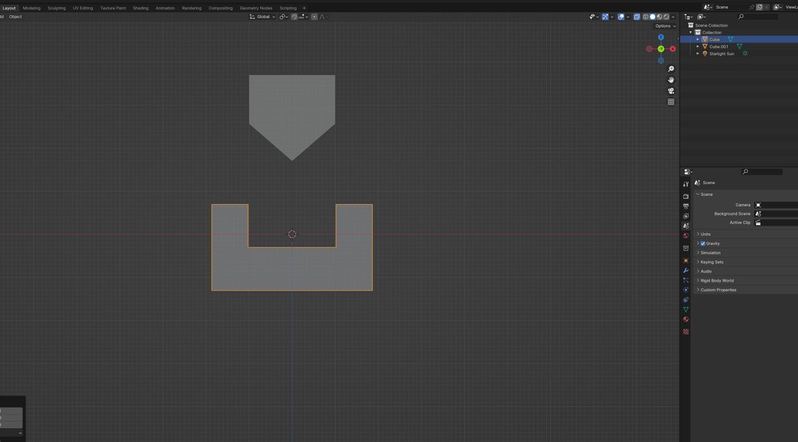Switch to the UV Editing workspace tab
The width and height of the screenshot is (798, 442).
(x=83, y=8)
